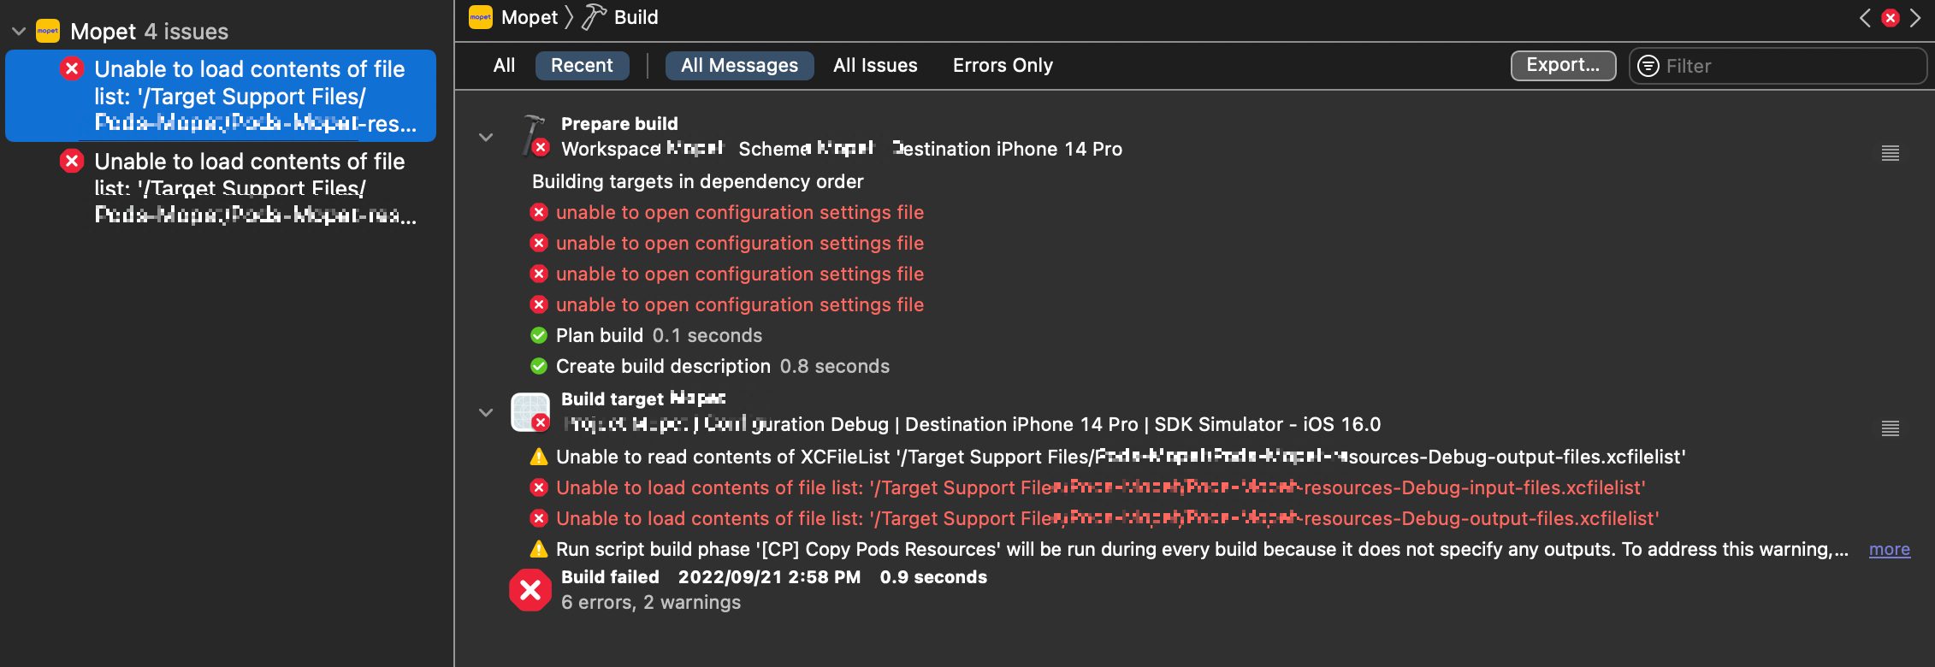Click green checkmark beside Plan build
Screen dimensions: 1935x667
[x=539, y=335]
